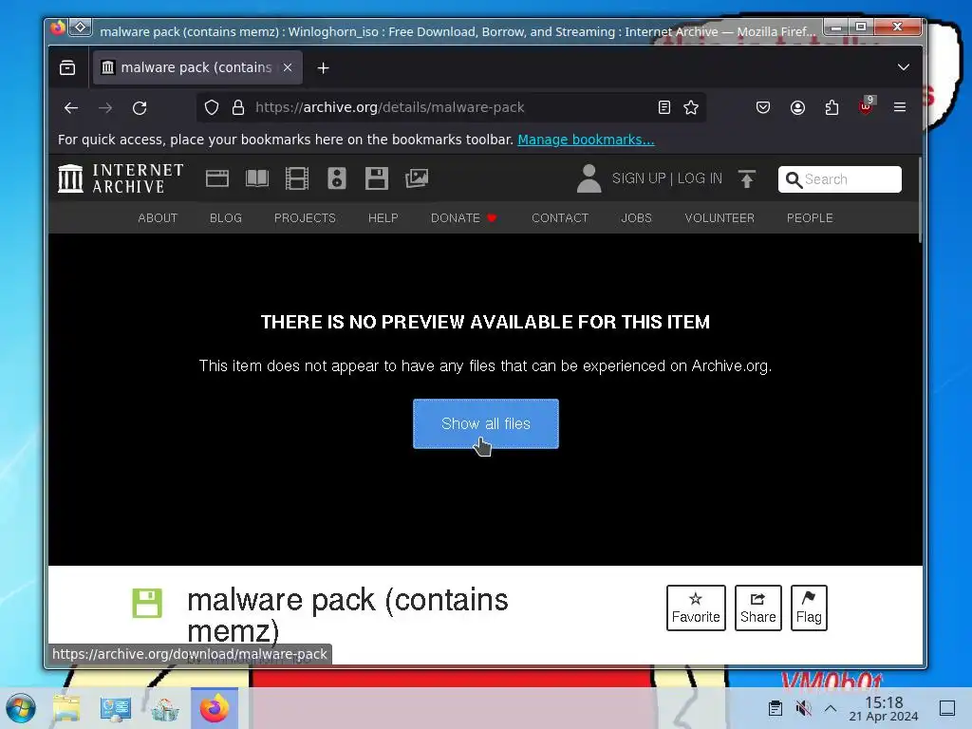This screenshot has width=972, height=729.
Task: Expand hidden tray icons chevron
Action: 831,708
